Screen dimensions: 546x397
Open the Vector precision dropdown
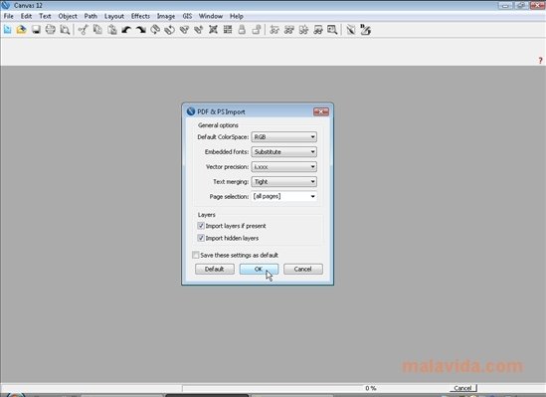[x=283, y=167]
